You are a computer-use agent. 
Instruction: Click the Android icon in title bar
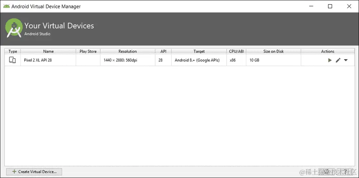6,6
